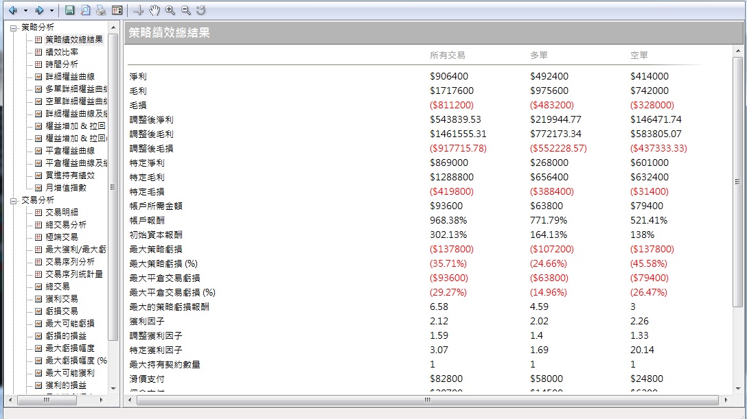
Task: Click the 帳戶所需金額 row label
Action: coord(156,206)
